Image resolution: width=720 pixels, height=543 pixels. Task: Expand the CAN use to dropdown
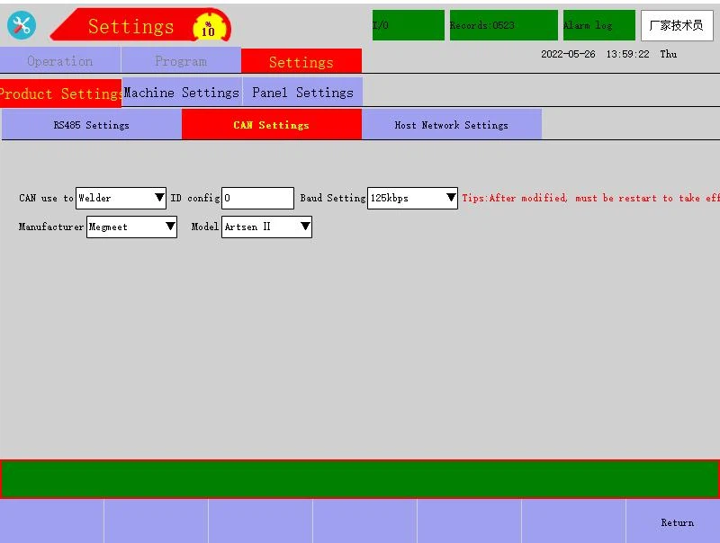[x=121, y=198]
